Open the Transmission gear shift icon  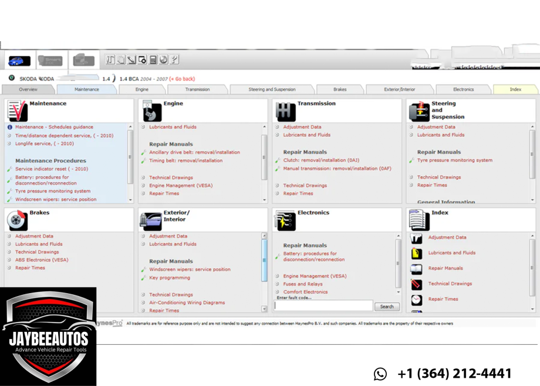tap(285, 111)
